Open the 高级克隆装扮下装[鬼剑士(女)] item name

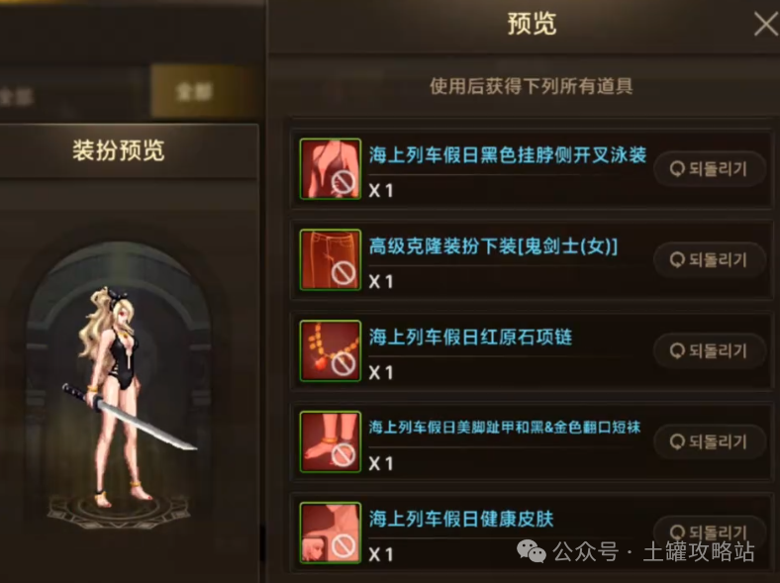point(493,245)
